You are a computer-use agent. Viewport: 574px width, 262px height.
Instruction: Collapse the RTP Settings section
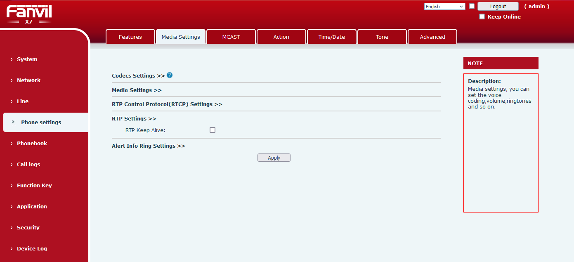134,118
